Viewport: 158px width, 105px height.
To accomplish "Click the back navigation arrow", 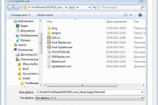I will [10, 7].
